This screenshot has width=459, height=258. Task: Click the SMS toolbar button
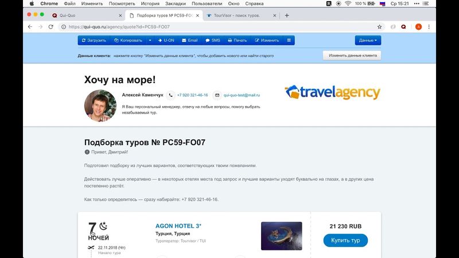(213, 40)
